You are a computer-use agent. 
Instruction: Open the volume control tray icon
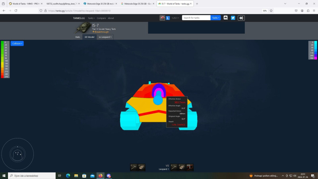coord(295,175)
